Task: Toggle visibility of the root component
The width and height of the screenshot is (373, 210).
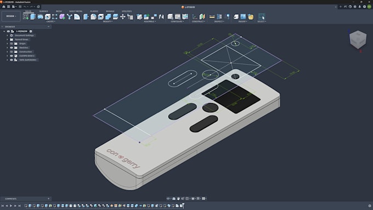Action: click(8, 31)
